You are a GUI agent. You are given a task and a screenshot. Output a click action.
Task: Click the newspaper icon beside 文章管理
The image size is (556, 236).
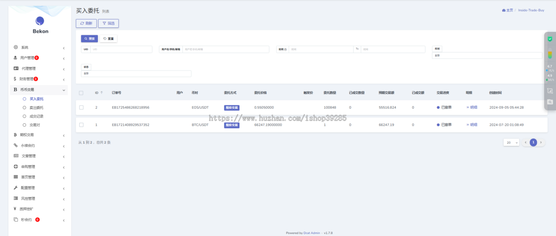[x=16, y=156]
